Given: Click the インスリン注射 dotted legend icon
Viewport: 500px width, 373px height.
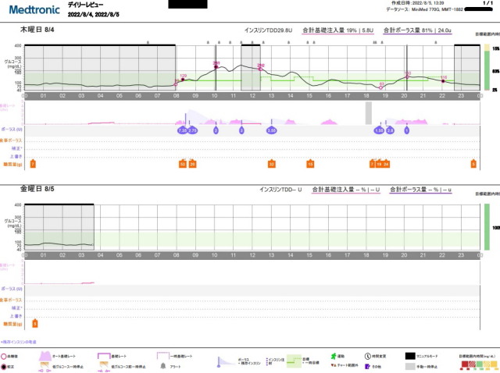Looking at the screenshot, I should coord(266,361).
